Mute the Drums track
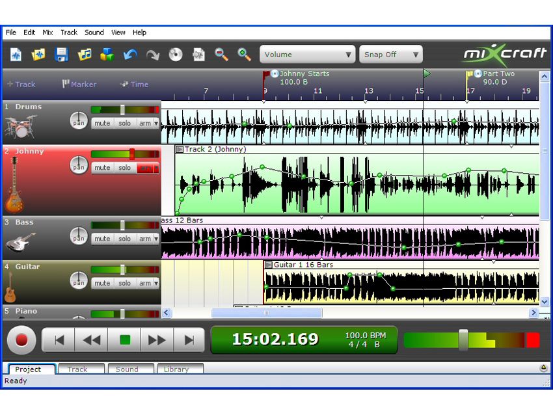The image size is (553, 415). pos(102,123)
